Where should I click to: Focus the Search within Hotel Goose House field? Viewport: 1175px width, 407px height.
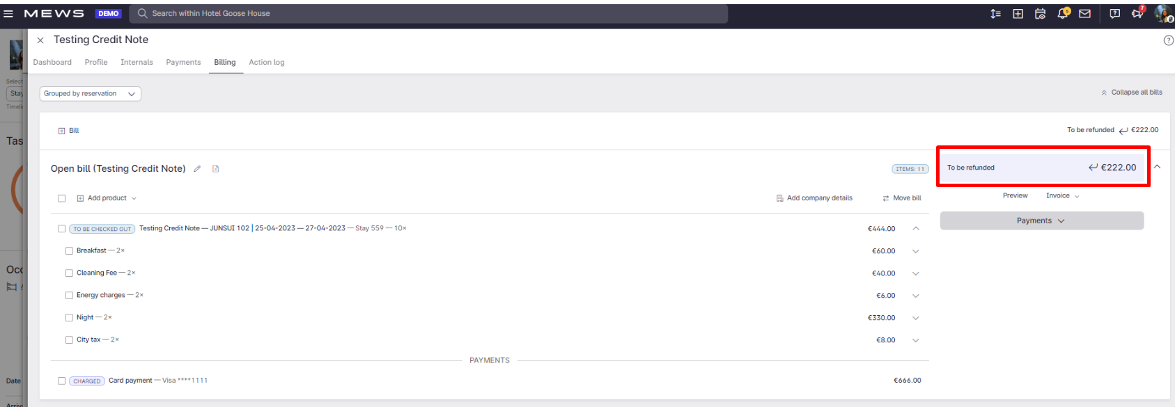pos(430,13)
